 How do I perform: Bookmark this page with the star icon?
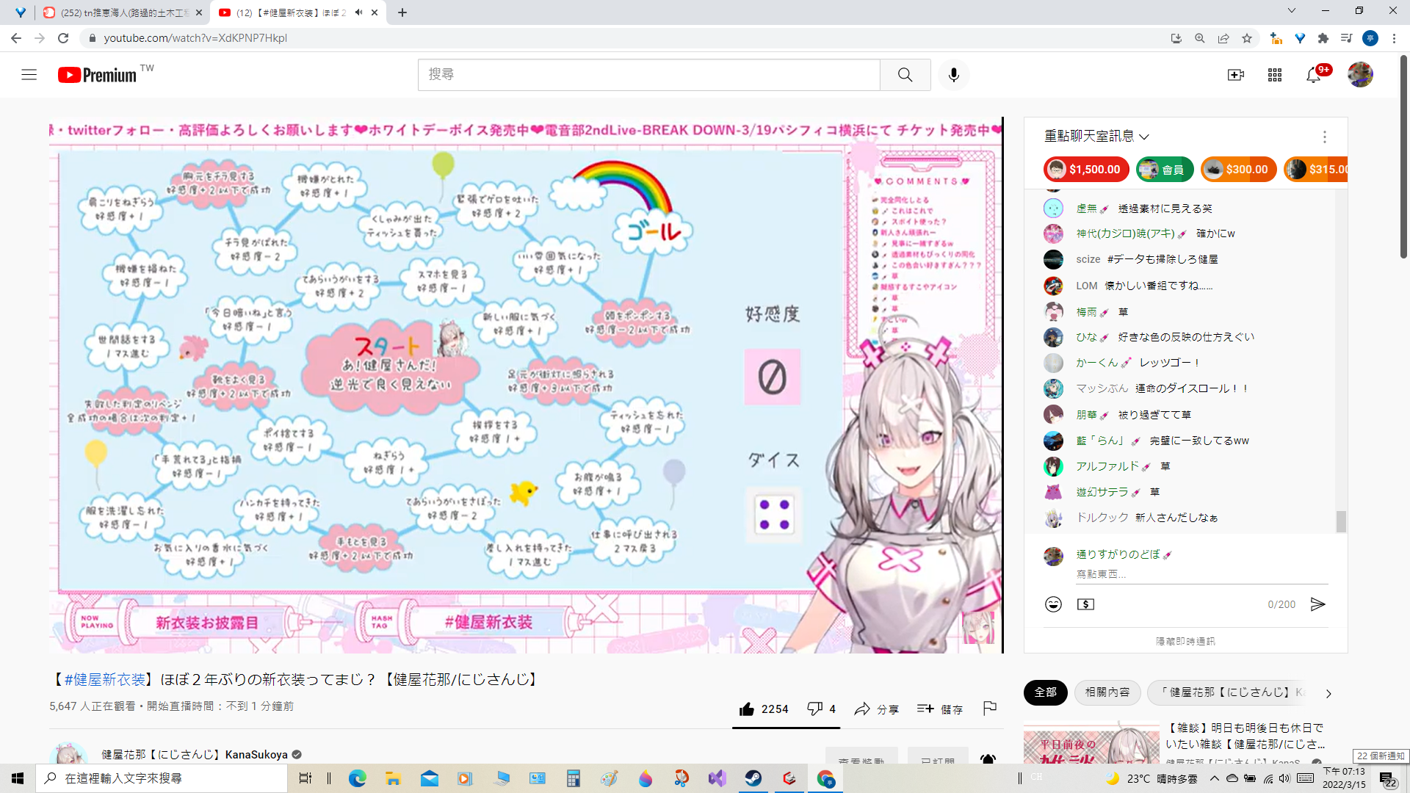[1246, 38]
